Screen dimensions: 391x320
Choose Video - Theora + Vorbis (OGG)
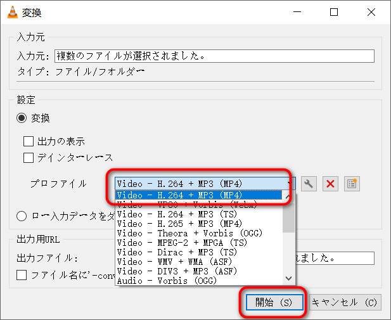coord(199,233)
